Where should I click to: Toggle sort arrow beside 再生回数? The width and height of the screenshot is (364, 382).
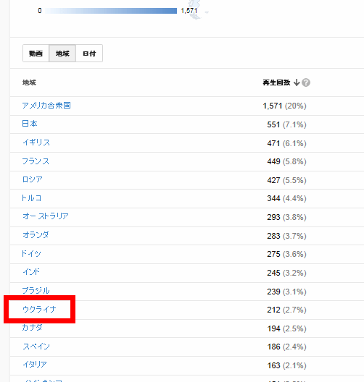(297, 82)
